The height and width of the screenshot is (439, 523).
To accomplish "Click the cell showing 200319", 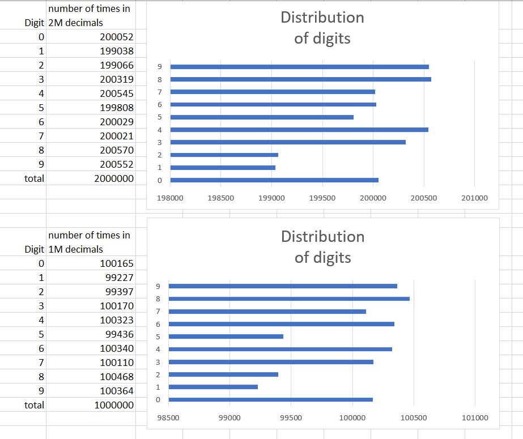I will (91, 79).
